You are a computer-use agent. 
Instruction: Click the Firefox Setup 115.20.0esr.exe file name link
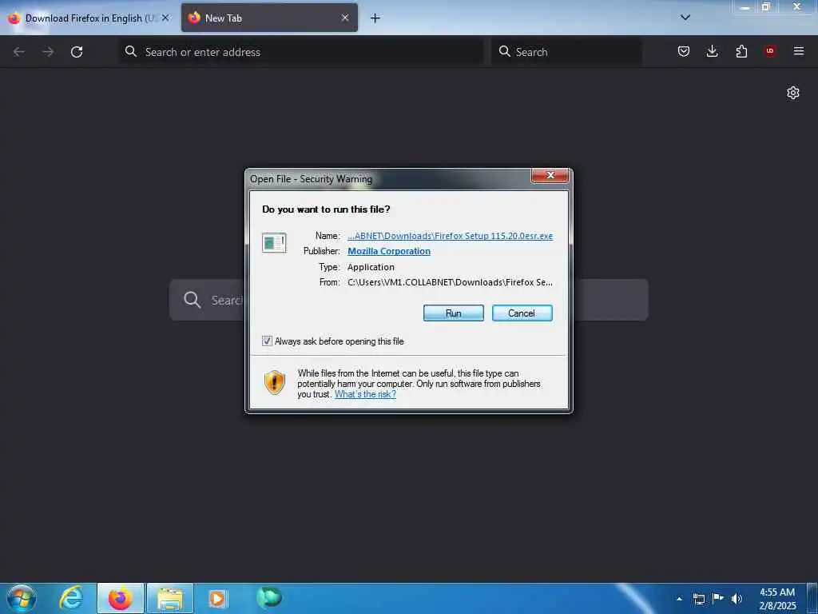451,236
